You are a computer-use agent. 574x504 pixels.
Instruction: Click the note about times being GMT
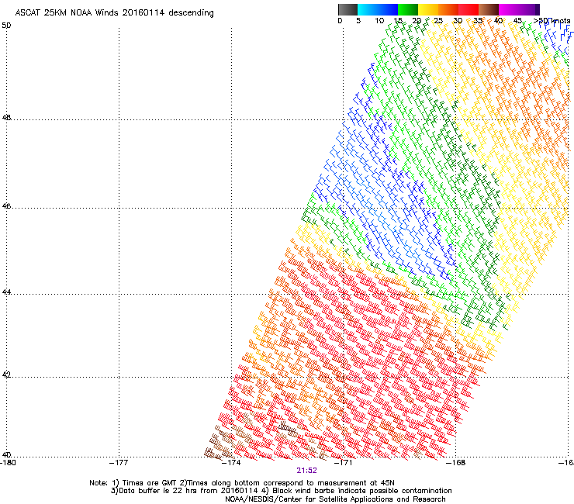145,483
